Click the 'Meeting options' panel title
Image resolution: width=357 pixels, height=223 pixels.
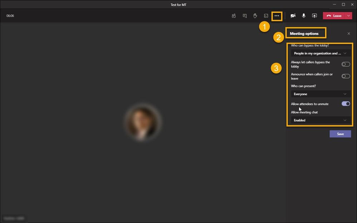(x=304, y=34)
